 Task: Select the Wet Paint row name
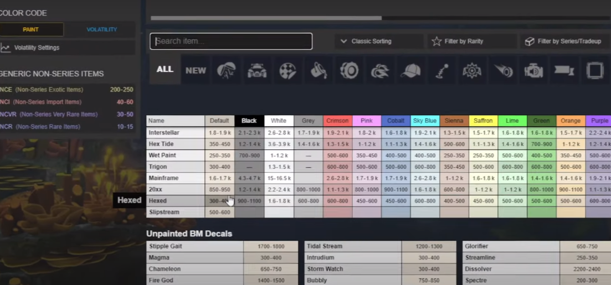click(x=176, y=156)
